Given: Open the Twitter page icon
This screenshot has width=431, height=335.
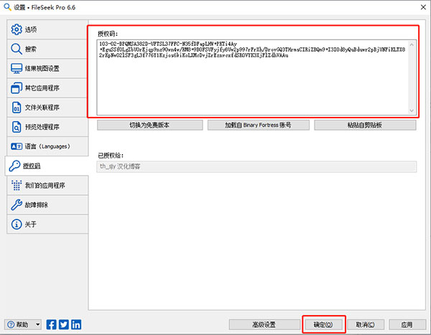Looking at the screenshot, I should [x=63, y=324].
